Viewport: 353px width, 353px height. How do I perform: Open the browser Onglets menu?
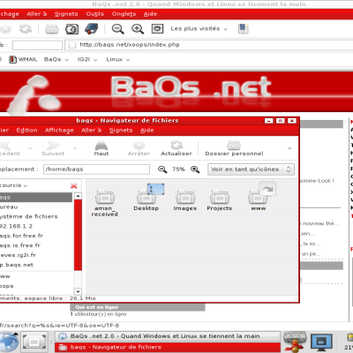pos(124,14)
